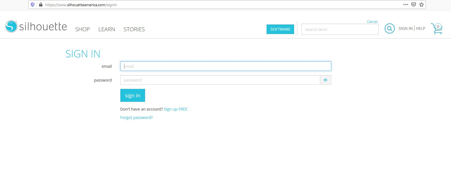Click the tracking protection shield icon
Image resolution: width=451 pixels, height=173 pixels.
(33, 5)
